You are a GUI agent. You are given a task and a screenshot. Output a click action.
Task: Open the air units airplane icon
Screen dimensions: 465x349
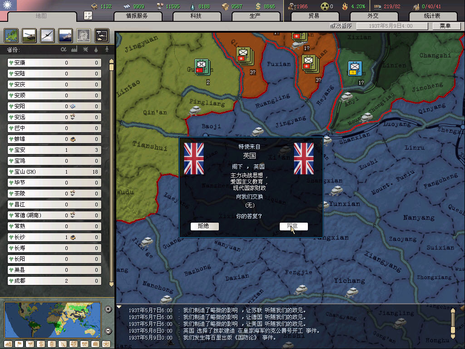point(47,35)
